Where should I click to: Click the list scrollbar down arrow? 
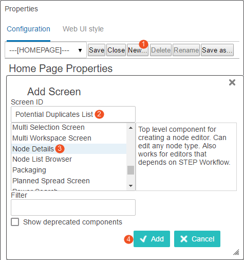[x=130, y=186]
